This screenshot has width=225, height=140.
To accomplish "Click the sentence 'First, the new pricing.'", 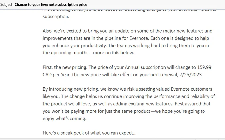I will pyautogui.click(x=65, y=67).
